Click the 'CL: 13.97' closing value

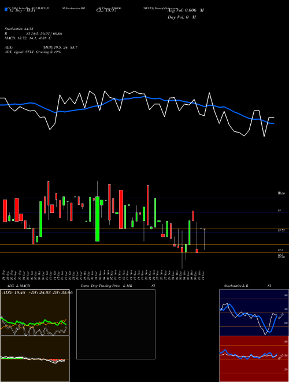pyautogui.click(x=106, y=10)
